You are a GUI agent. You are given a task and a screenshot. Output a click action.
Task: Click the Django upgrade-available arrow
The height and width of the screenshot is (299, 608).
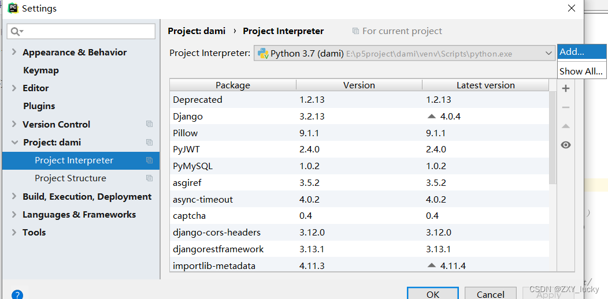431,116
